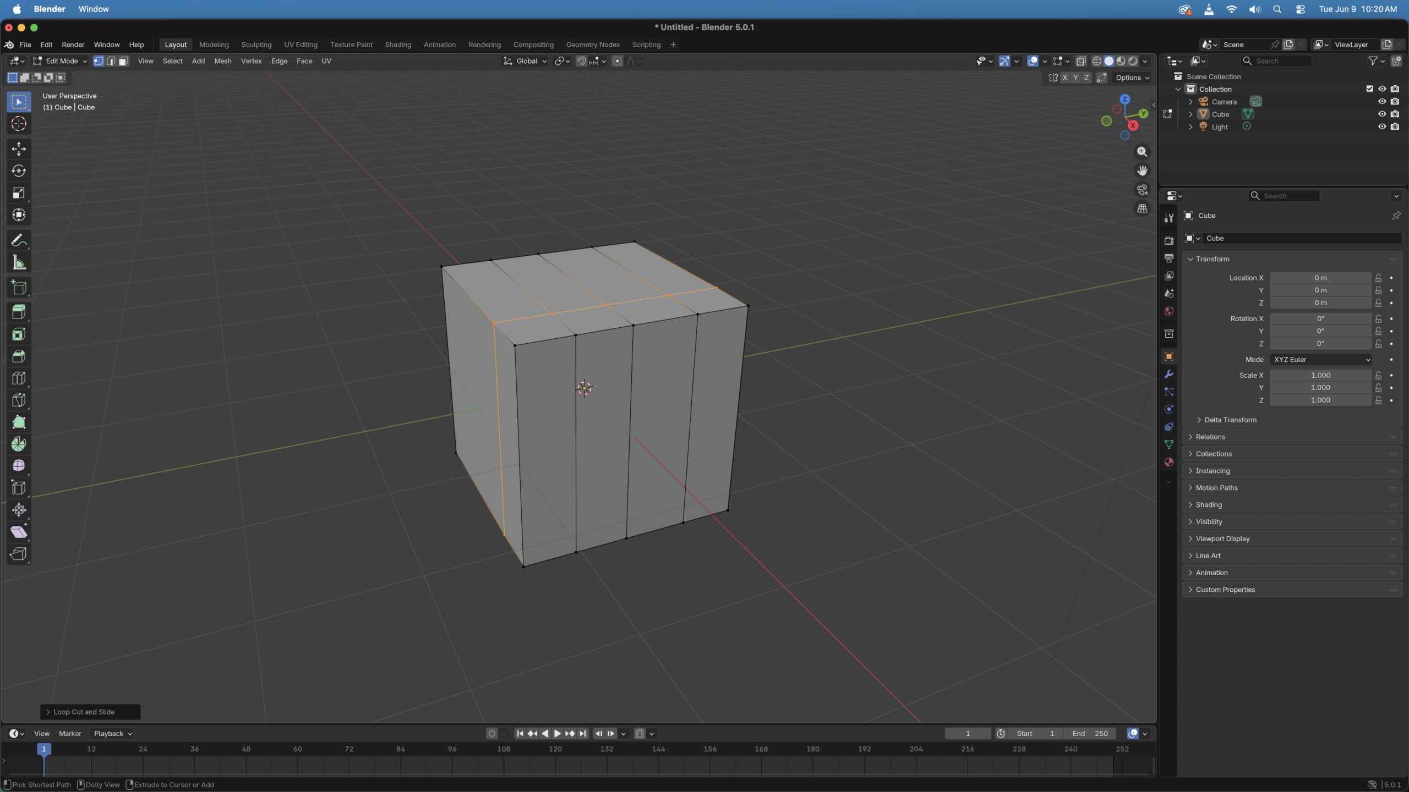This screenshot has height=792, width=1409.
Task: Select the Spin tool
Action: (19, 444)
